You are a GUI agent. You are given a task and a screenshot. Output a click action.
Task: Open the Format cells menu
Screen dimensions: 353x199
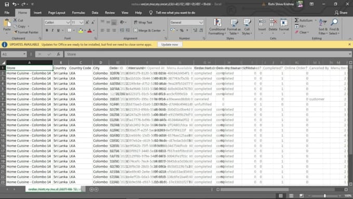[x=284, y=26]
